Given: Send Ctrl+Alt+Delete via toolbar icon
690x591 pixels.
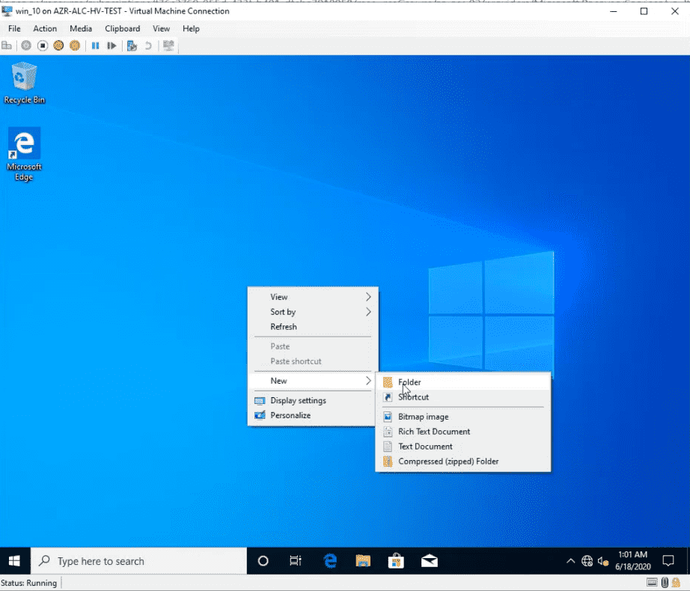Looking at the screenshot, I should (x=7, y=46).
